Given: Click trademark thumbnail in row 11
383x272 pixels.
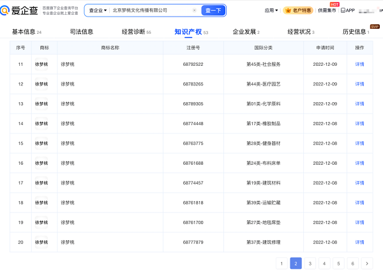Looking at the screenshot, I should pyautogui.click(x=41, y=64).
